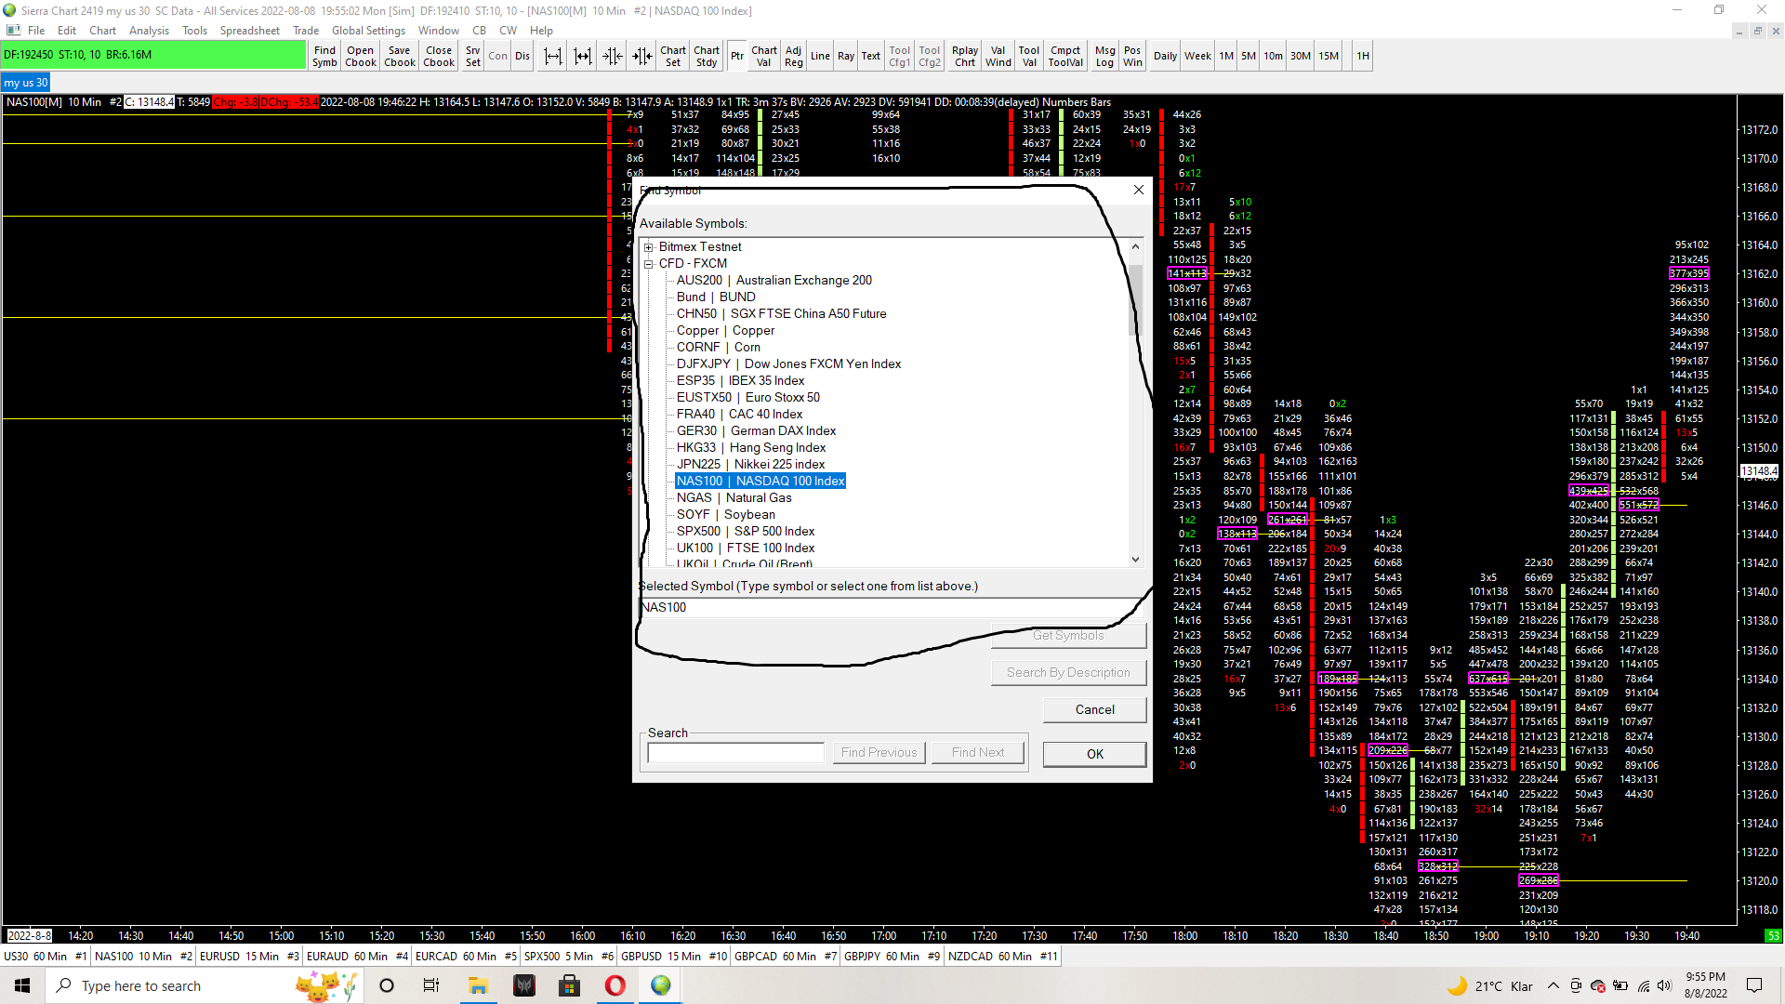Collapse the CFD - FXCM node
The width and height of the screenshot is (1785, 1004).
pyautogui.click(x=649, y=264)
